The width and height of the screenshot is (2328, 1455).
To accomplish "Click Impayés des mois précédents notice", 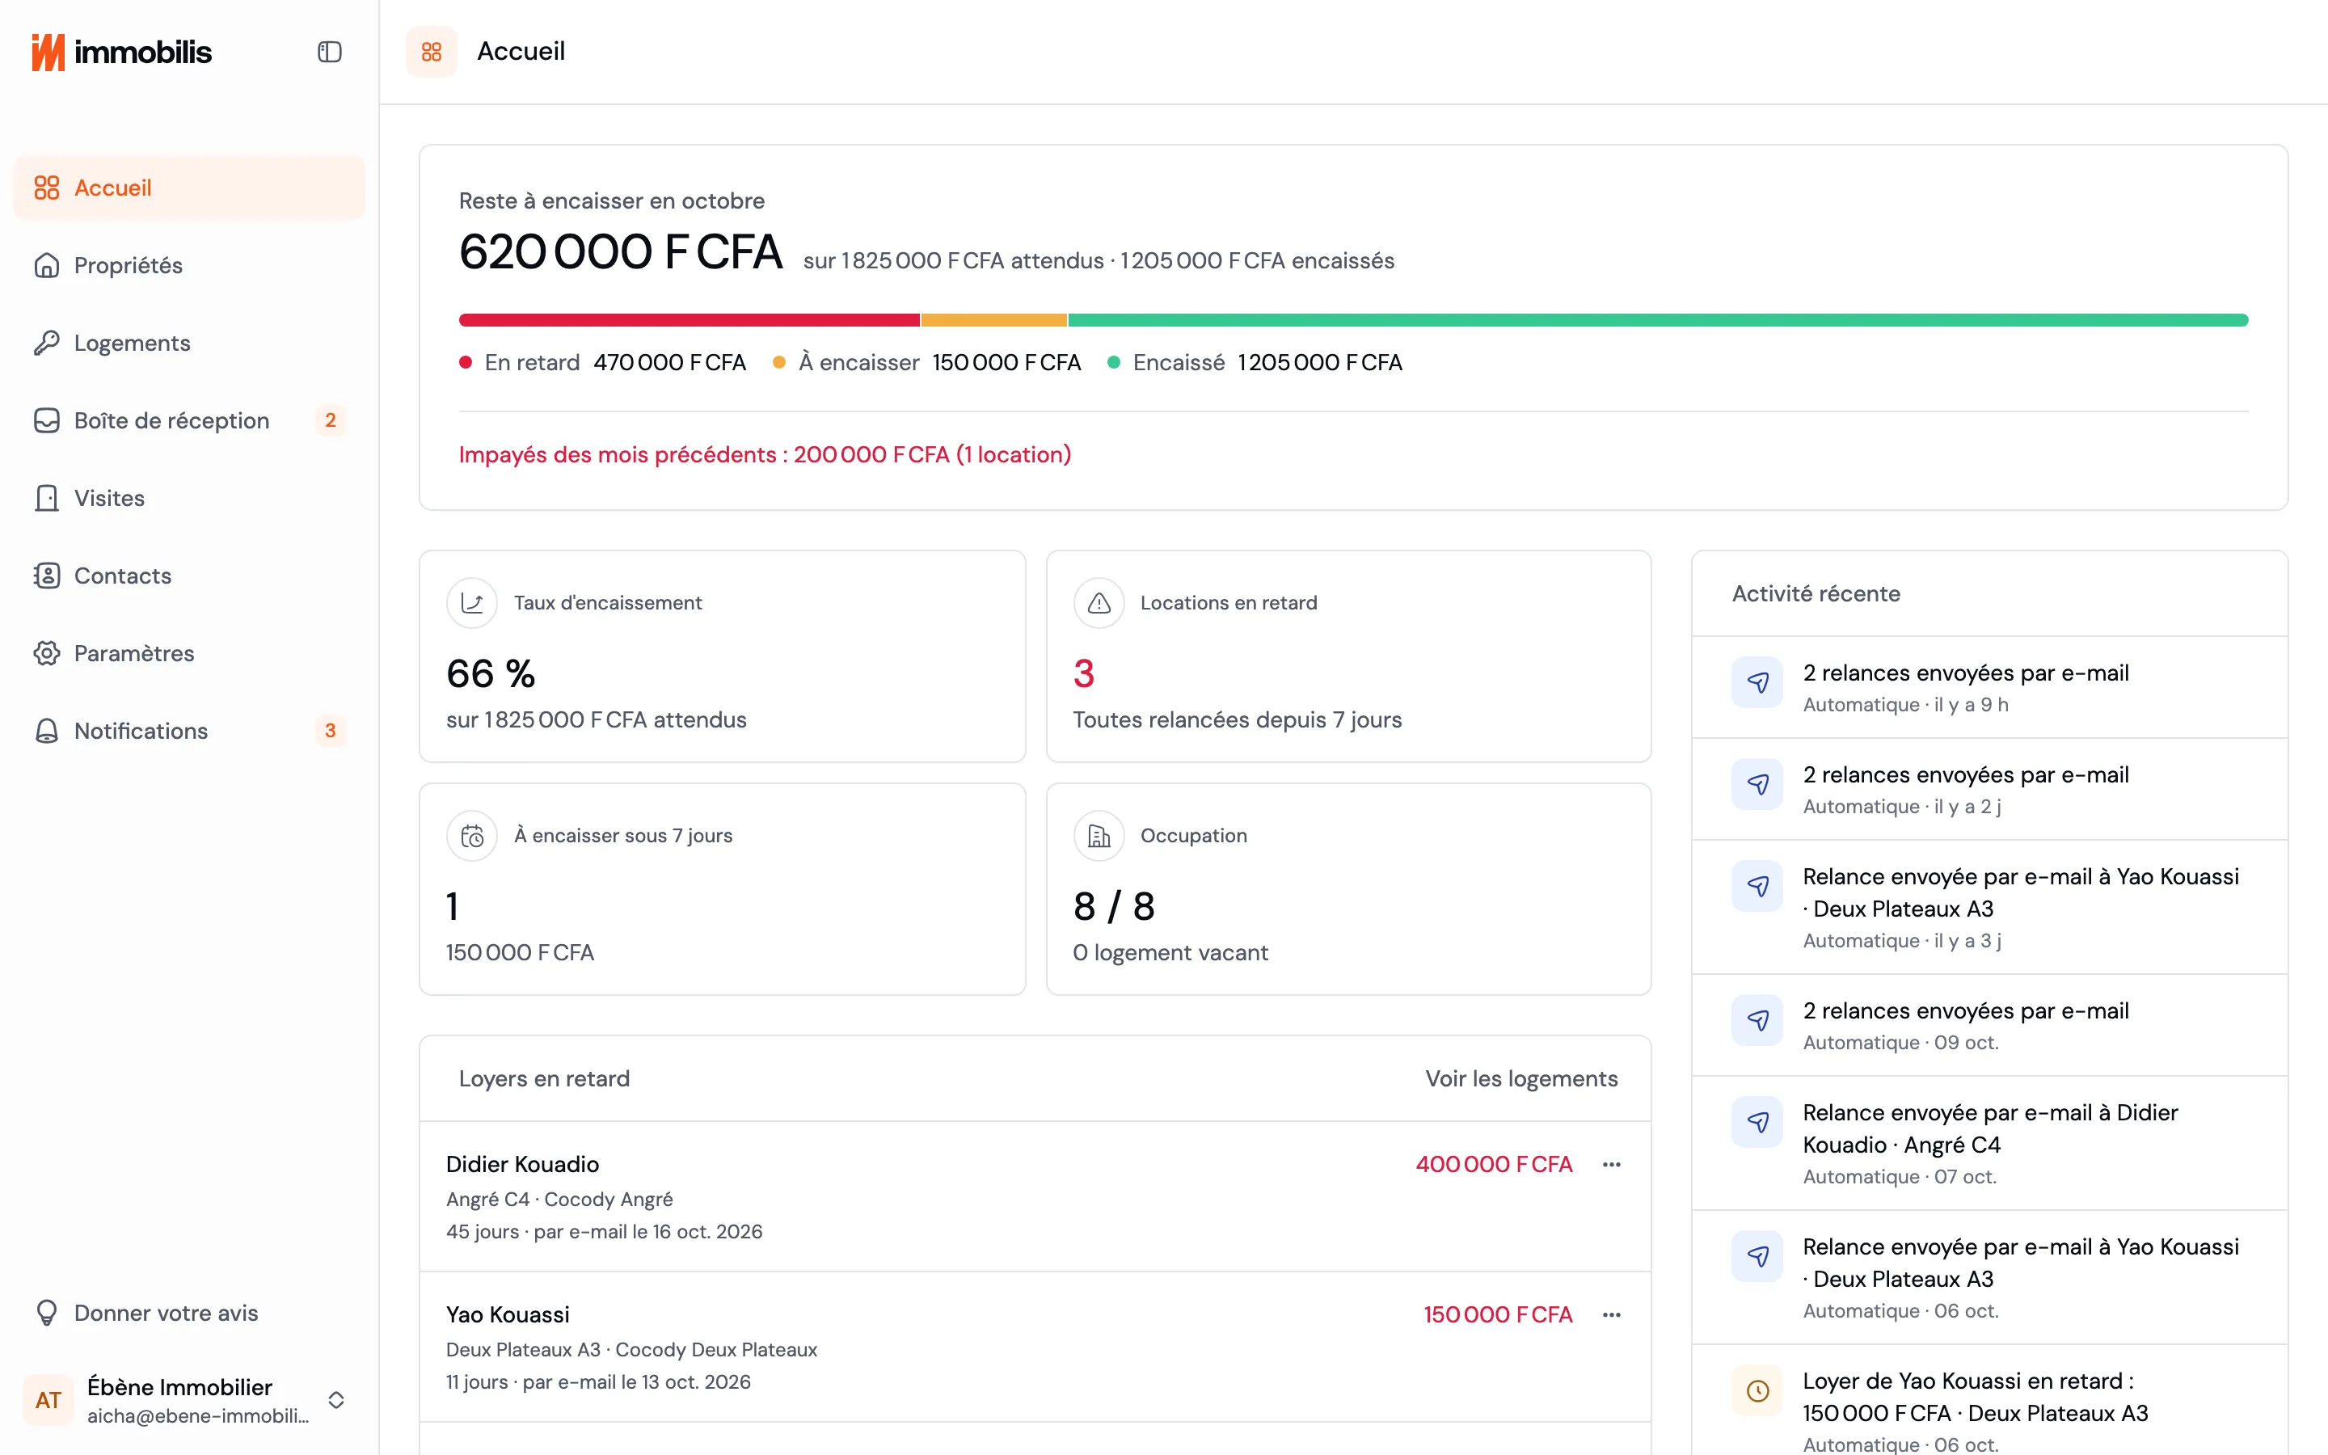I will tap(765, 454).
